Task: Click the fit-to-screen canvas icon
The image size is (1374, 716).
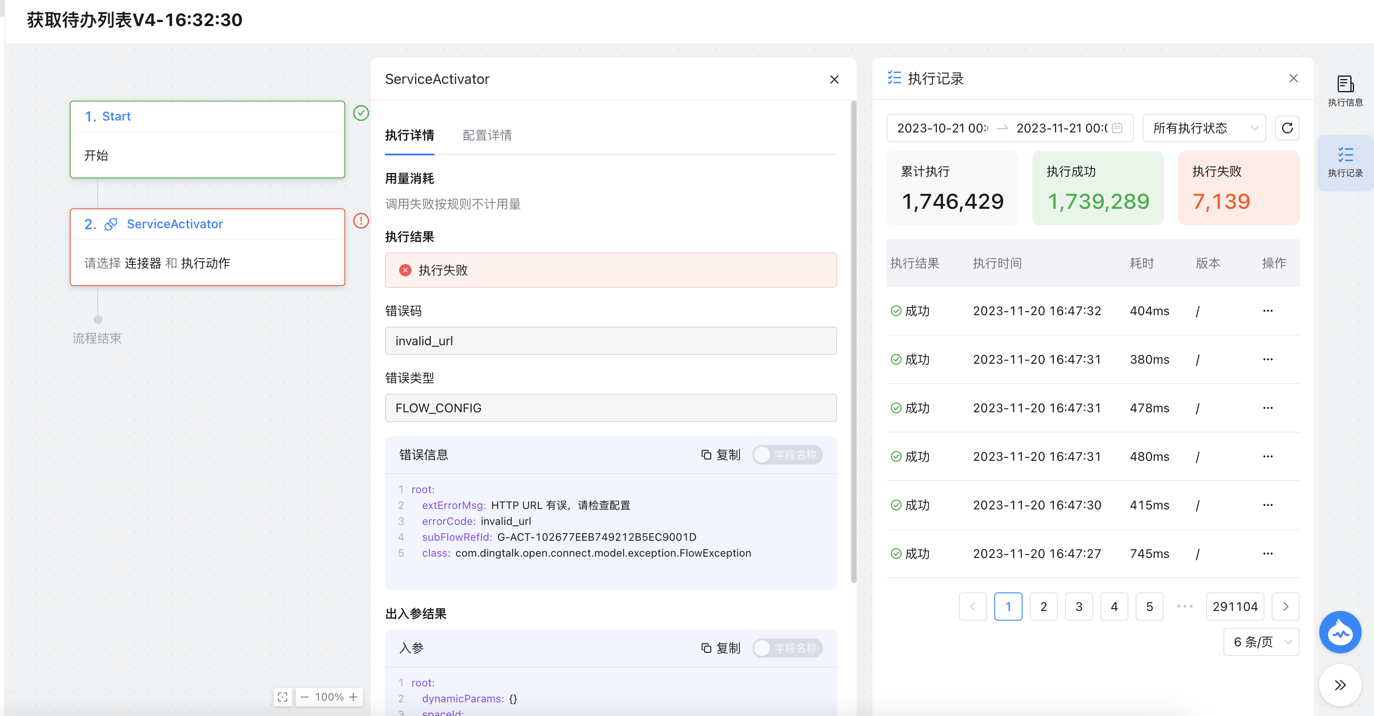Action: 283,697
